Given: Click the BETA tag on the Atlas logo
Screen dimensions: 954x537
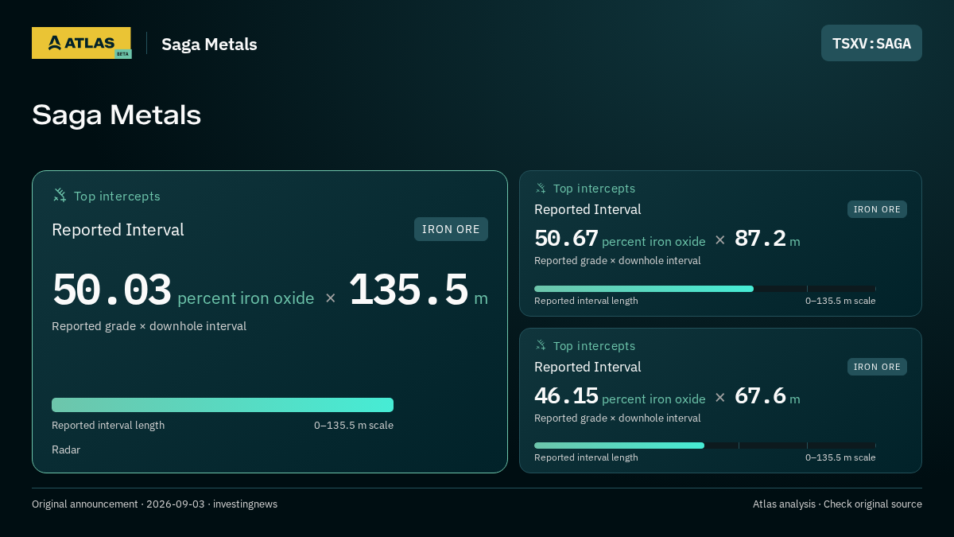Looking at the screenshot, I should [x=122, y=54].
